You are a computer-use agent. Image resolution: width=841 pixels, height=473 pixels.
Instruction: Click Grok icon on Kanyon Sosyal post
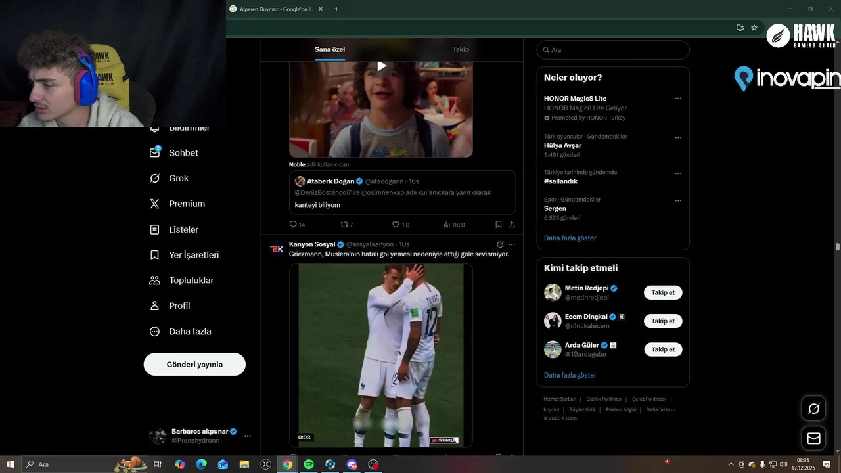coord(500,244)
